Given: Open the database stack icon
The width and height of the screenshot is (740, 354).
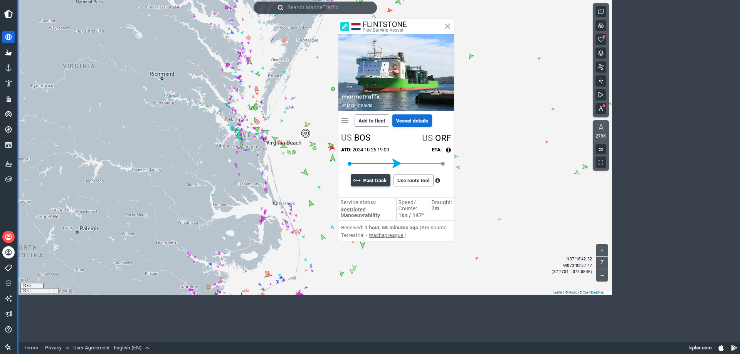Looking at the screenshot, I should coord(8,283).
